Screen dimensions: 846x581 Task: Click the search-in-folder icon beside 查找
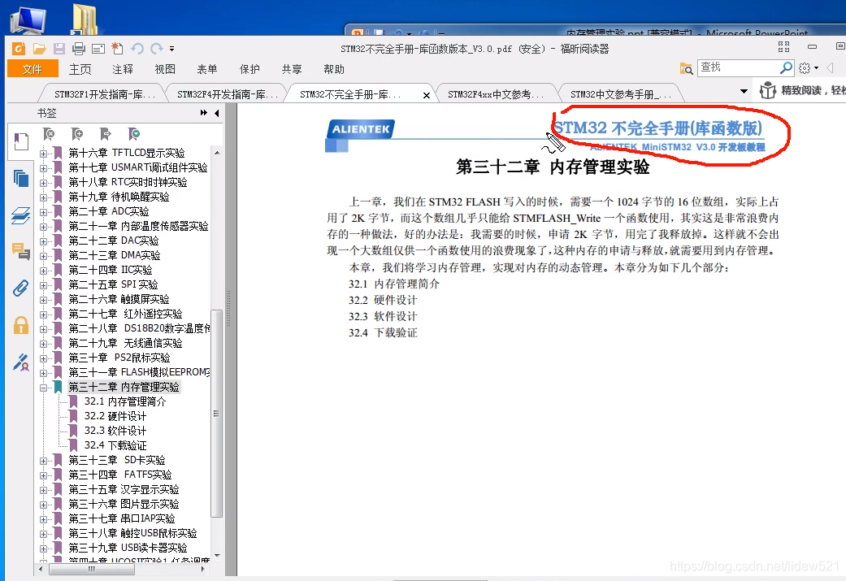click(686, 68)
